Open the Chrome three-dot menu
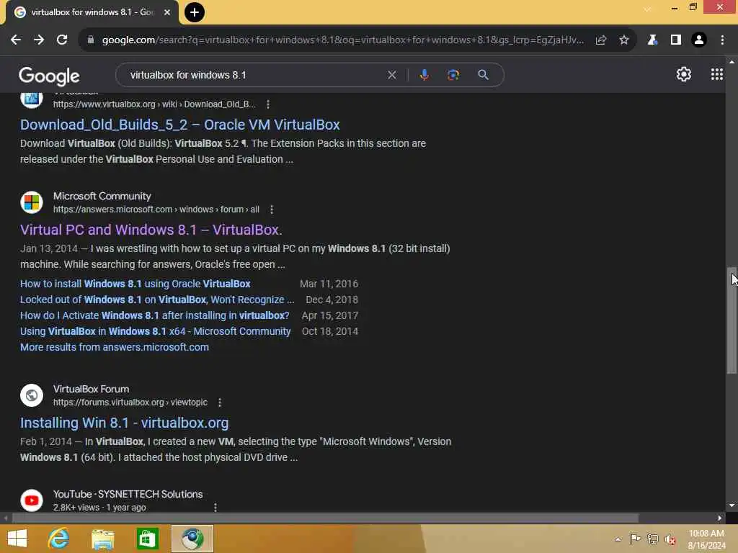738x553 pixels. coord(722,40)
